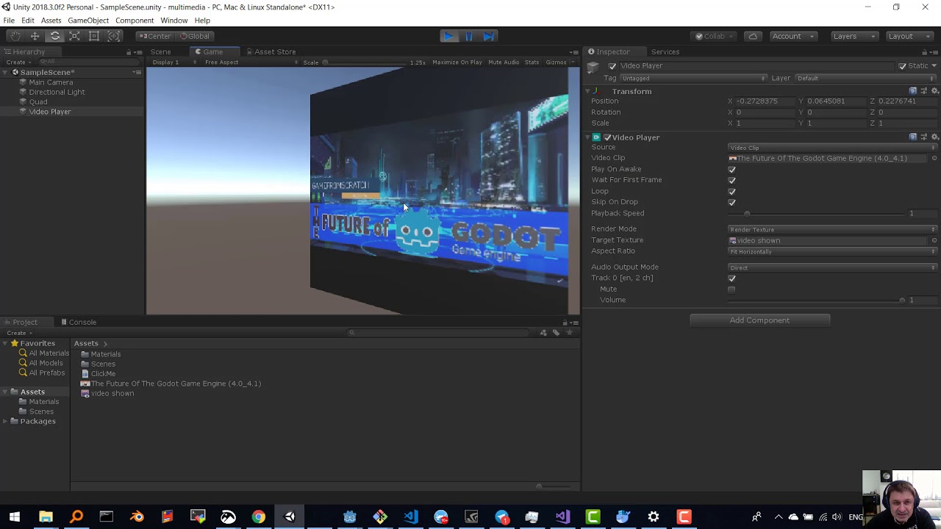Open Aspect Ratio dropdown Fit Horizontally
This screenshot has height=529, width=941.
tap(832, 252)
